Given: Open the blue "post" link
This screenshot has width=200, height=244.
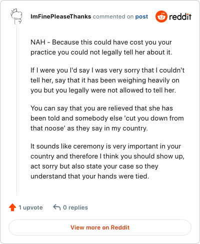Looking at the screenshot, I should [141, 16].
